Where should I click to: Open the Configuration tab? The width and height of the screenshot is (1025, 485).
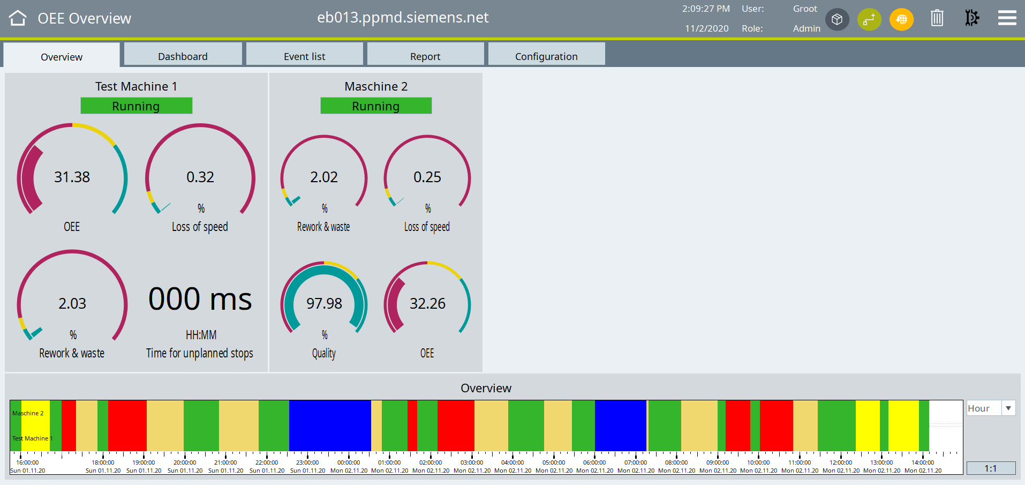click(x=546, y=56)
